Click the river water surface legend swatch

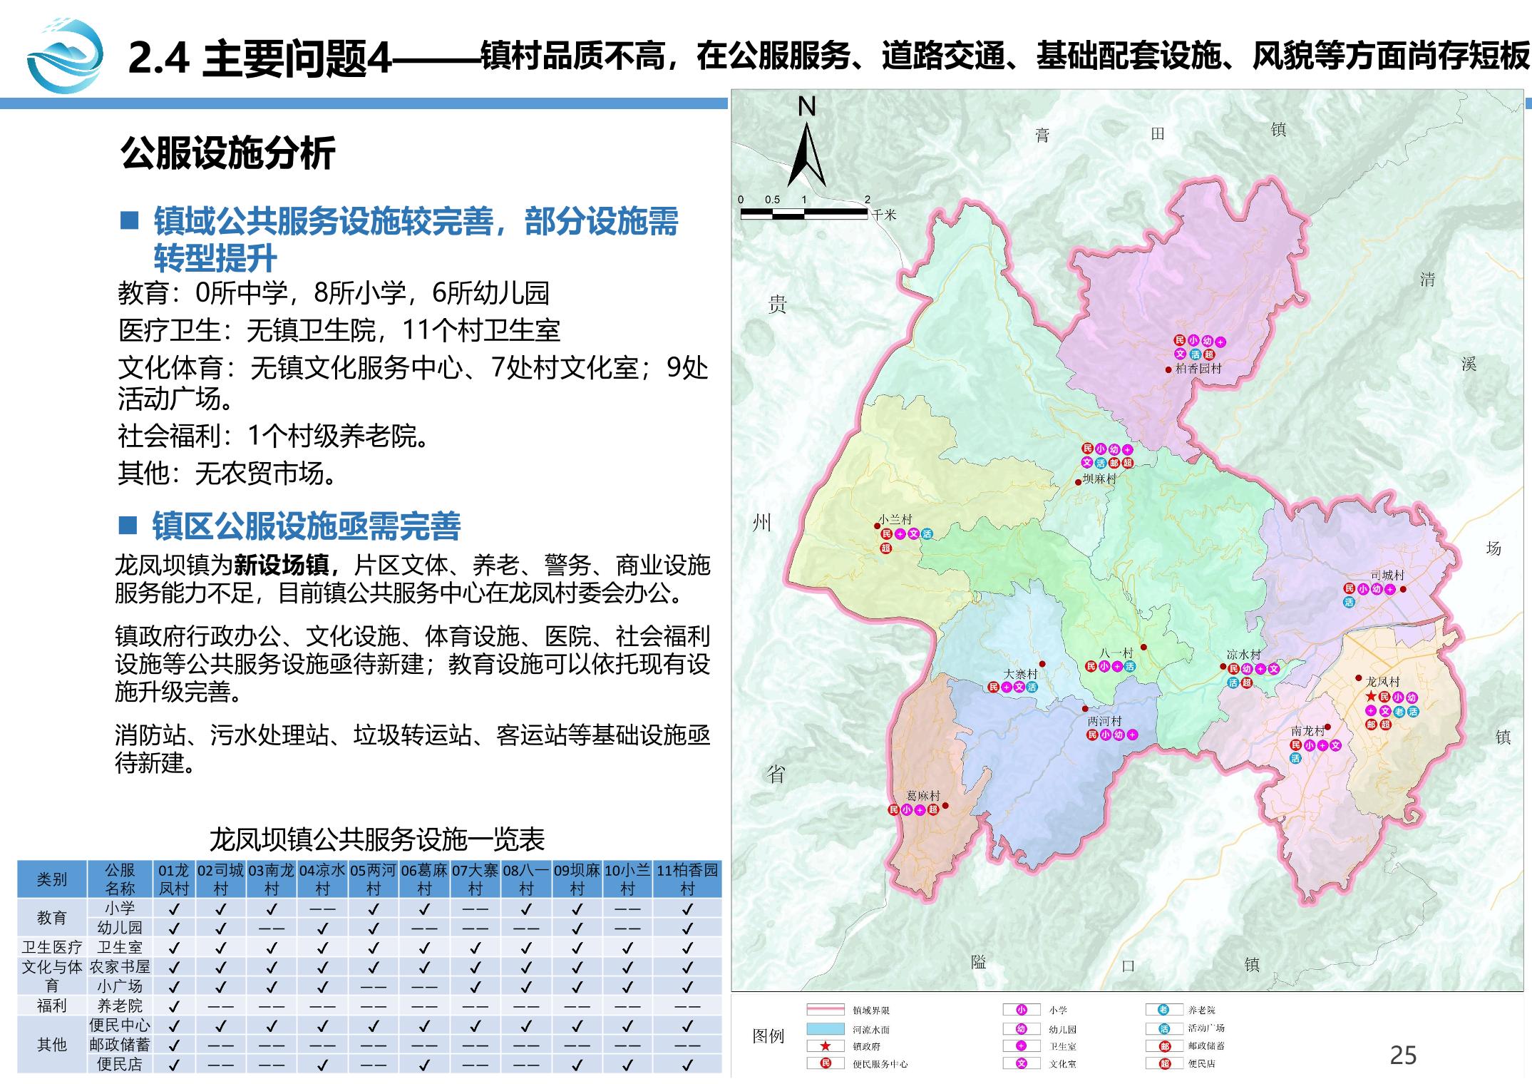(x=825, y=1029)
